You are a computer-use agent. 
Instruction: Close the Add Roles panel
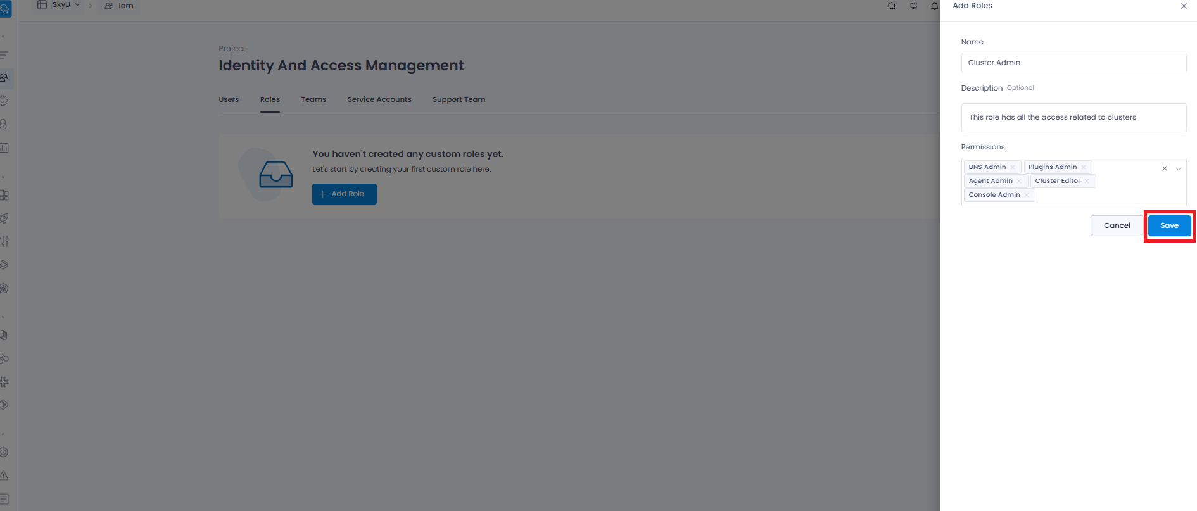point(1184,6)
